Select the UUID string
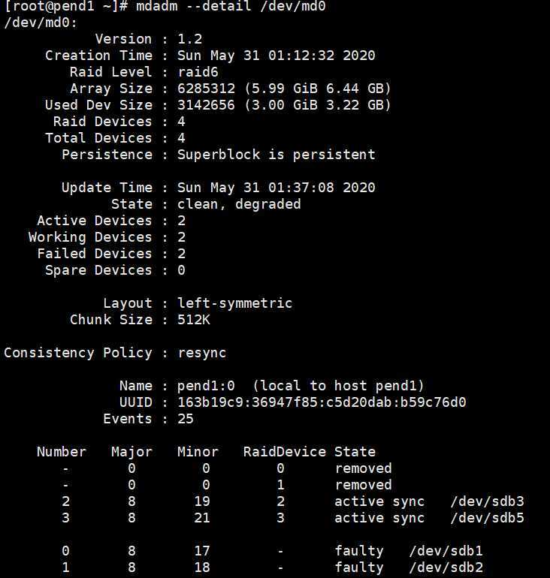This screenshot has height=578, width=550. click(x=322, y=402)
